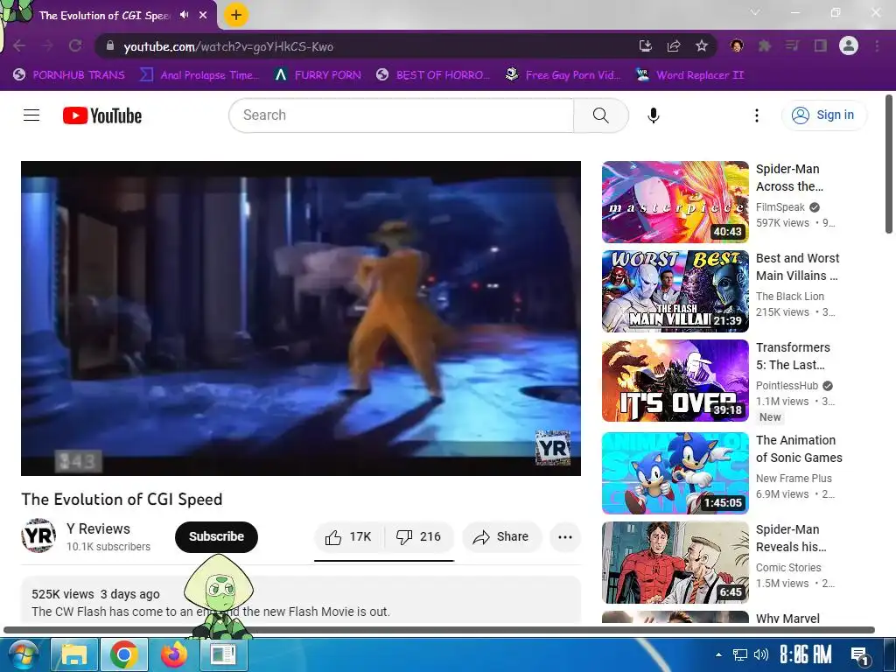Open New Frame Plus channel name
The width and height of the screenshot is (896, 672).
pos(794,479)
